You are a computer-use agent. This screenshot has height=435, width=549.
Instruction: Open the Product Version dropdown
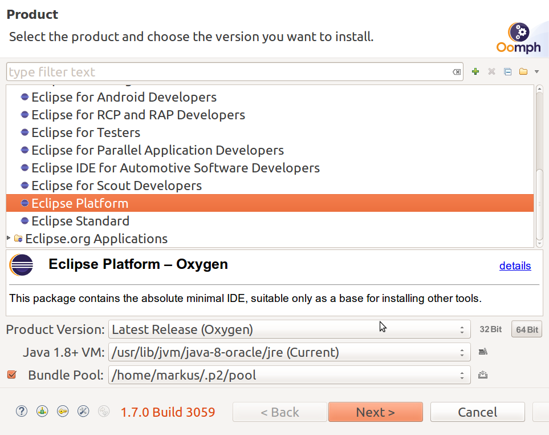289,329
